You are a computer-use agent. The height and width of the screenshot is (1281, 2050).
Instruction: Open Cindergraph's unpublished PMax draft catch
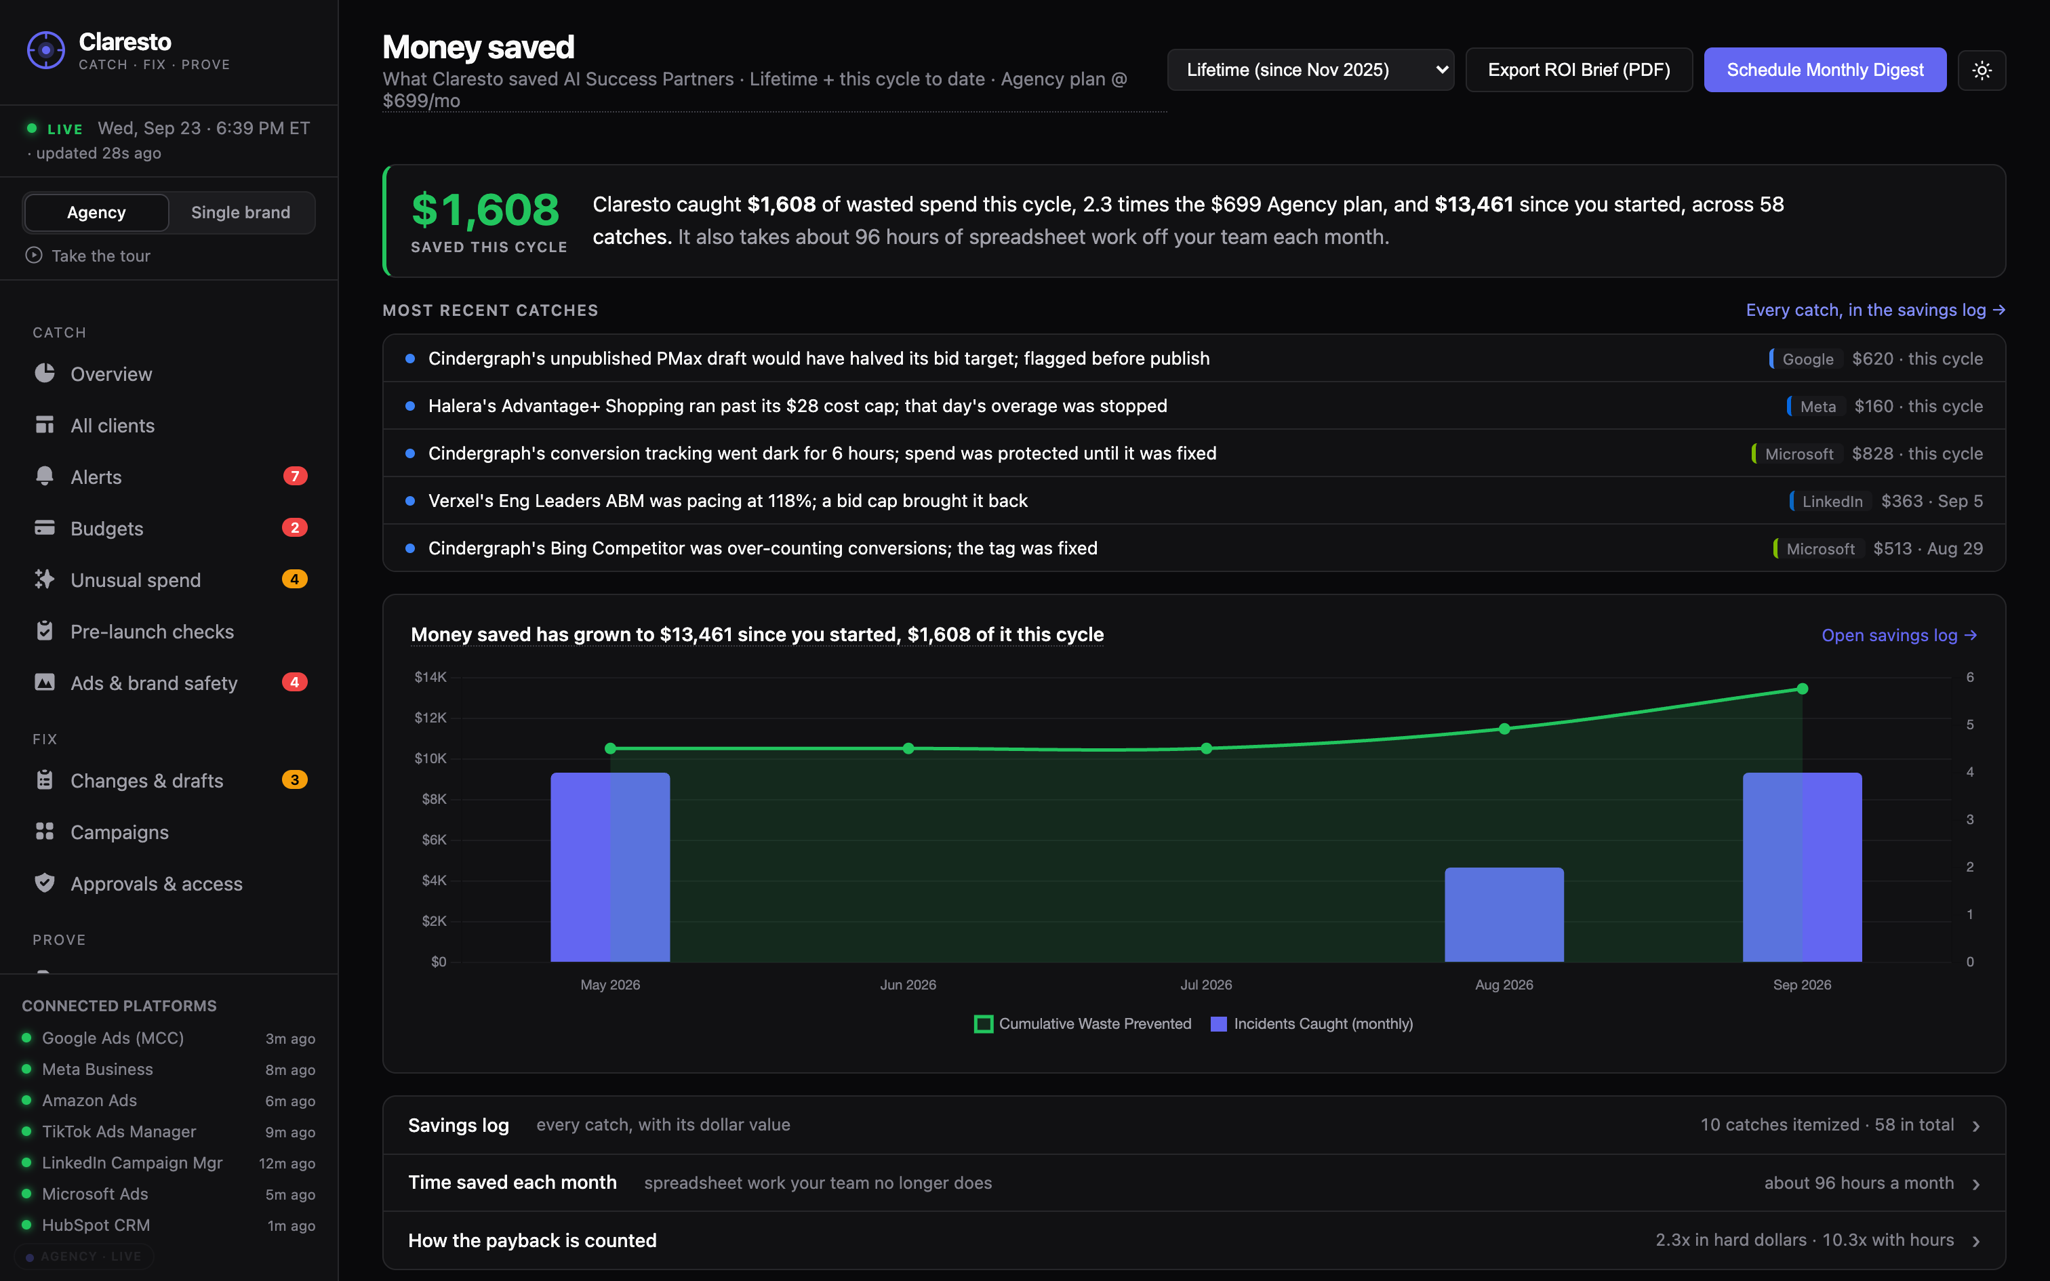(x=1194, y=359)
